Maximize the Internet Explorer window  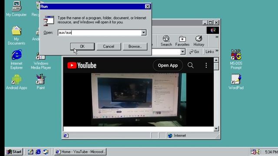pyautogui.click(x=210, y=23)
